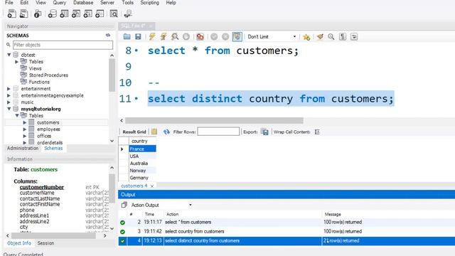Open the search table data tool
Viewport: 455px width, 256px height.
[x=114, y=14]
